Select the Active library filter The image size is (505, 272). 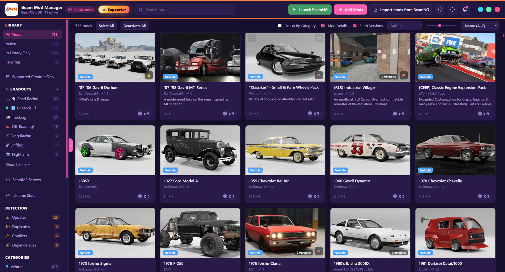pyautogui.click(x=33, y=44)
